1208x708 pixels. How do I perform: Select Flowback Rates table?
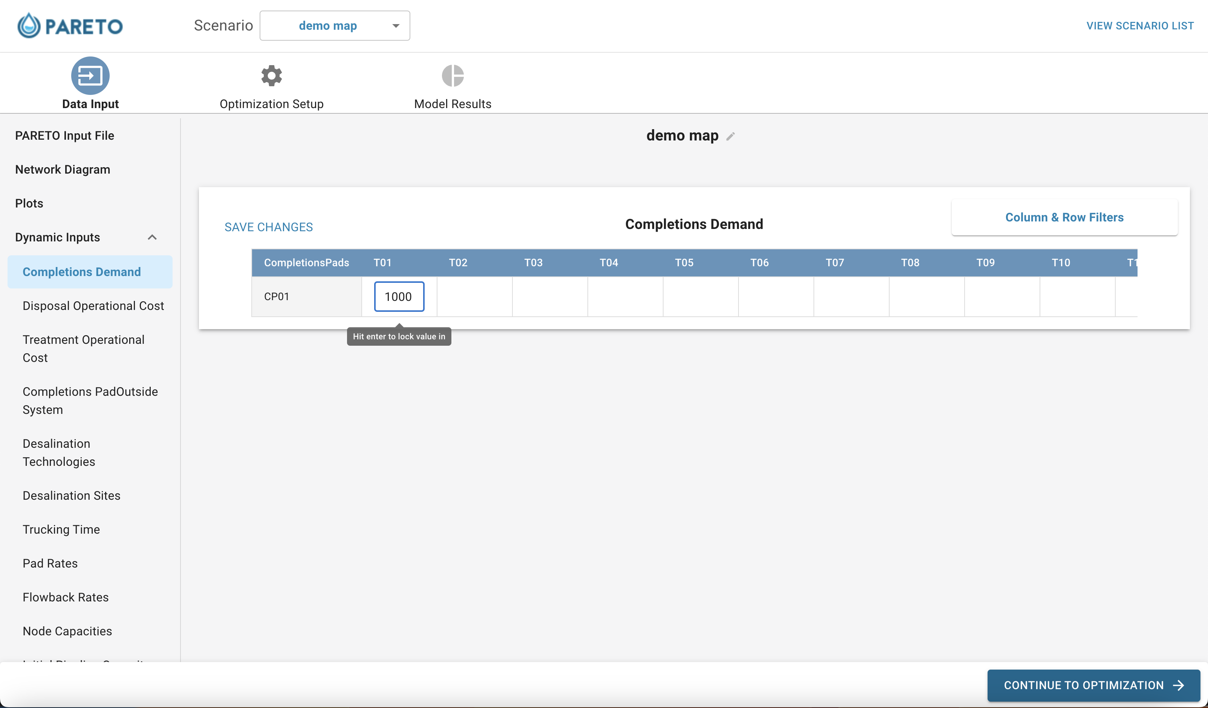pyautogui.click(x=66, y=597)
